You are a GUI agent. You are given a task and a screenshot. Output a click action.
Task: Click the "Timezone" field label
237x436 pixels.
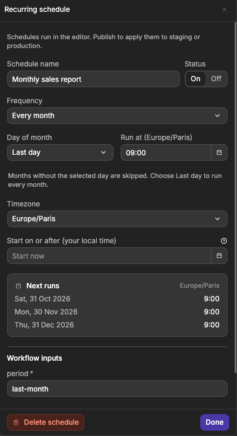[x=23, y=204]
